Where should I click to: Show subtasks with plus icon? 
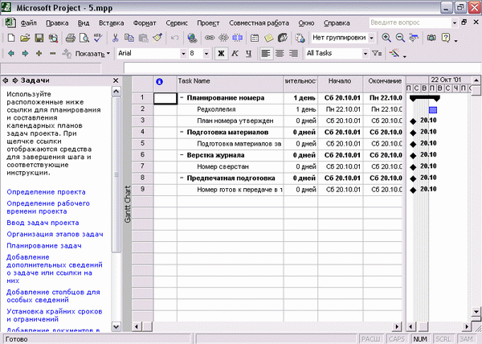tap(39, 54)
